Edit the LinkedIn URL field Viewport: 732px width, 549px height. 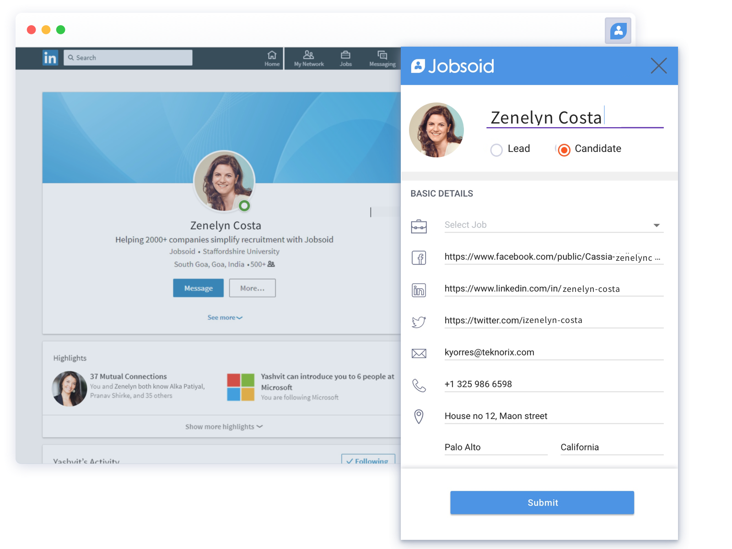[554, 289]
